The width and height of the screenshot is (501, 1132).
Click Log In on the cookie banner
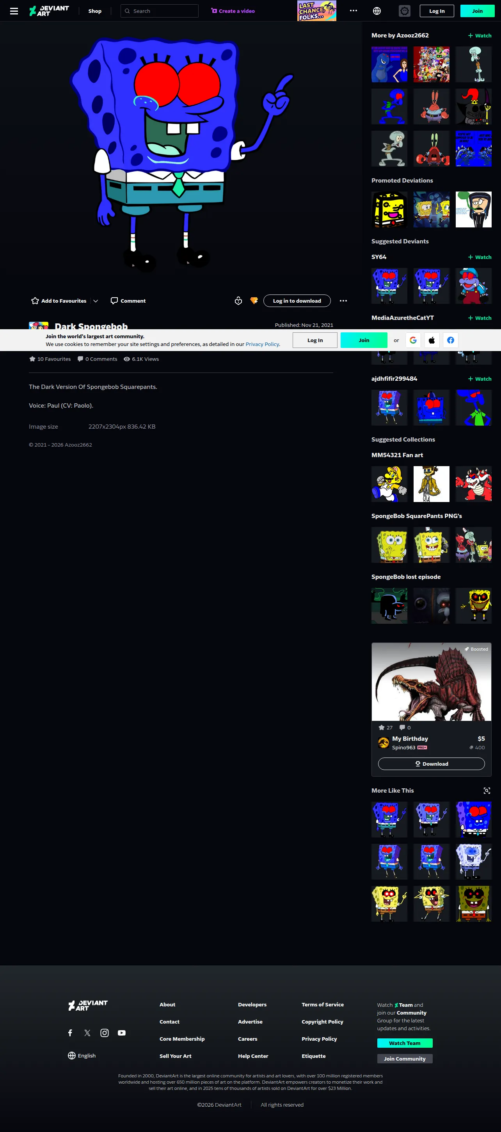tap(315, 340)
